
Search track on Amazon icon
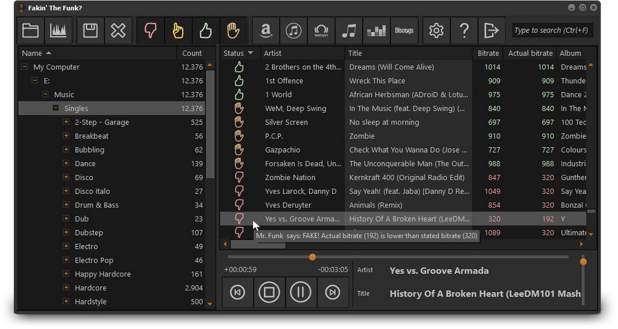(266, 30)
